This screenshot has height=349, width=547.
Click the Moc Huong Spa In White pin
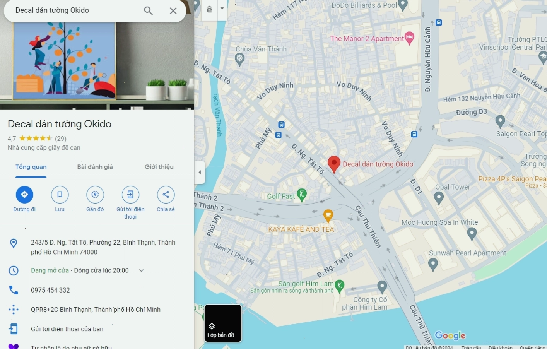472,234
